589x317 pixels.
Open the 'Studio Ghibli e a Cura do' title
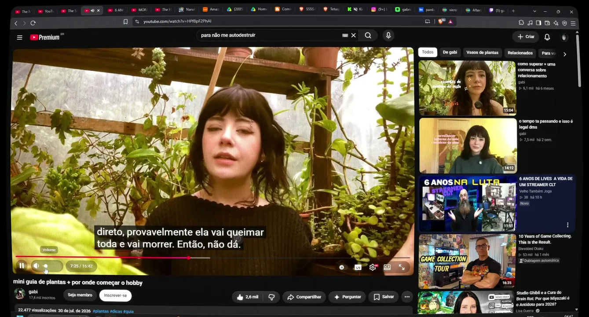pyautogui.click(x=543, y=299)
